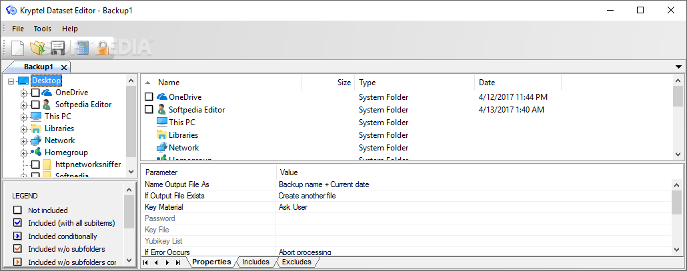
Task: Close the Backup1 tab with X
Action: 64,67
